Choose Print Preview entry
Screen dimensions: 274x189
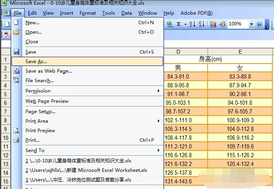pos(87,130)
